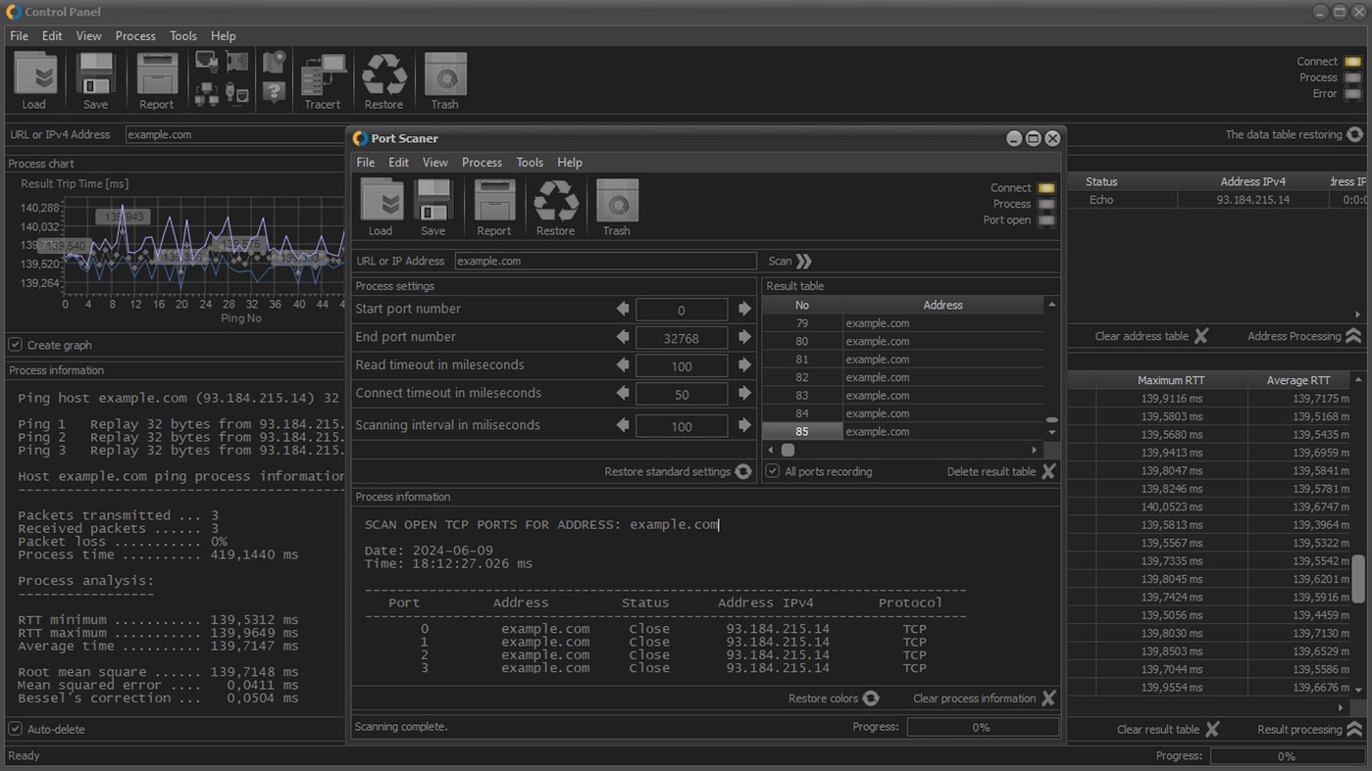Click the Load icon in Port Scaner toolbar

(x=381, y=207)
